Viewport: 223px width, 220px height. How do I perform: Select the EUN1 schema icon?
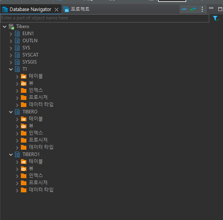17,34
